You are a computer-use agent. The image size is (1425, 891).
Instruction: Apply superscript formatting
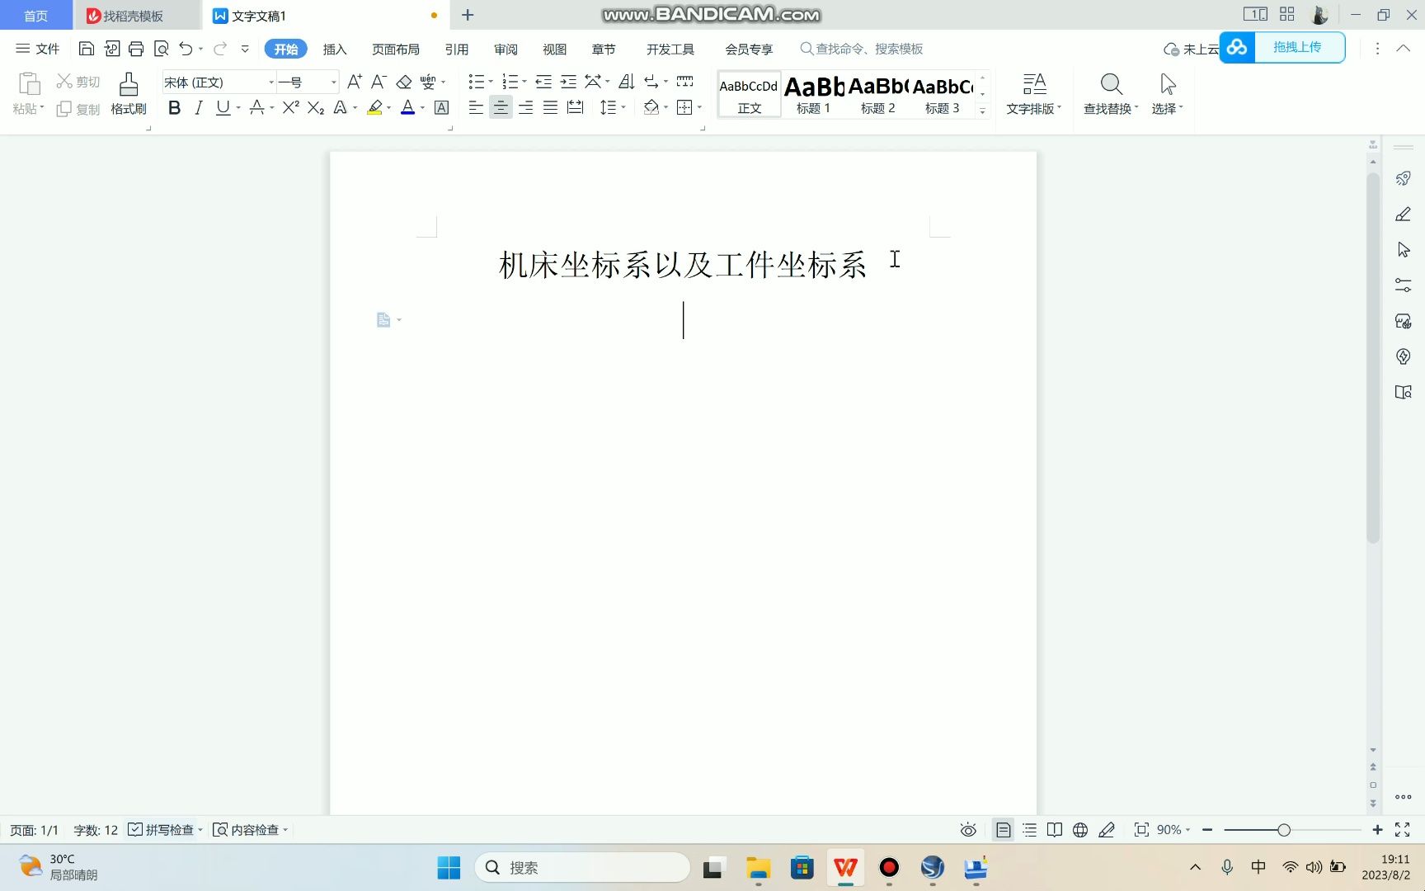[290, 107]
